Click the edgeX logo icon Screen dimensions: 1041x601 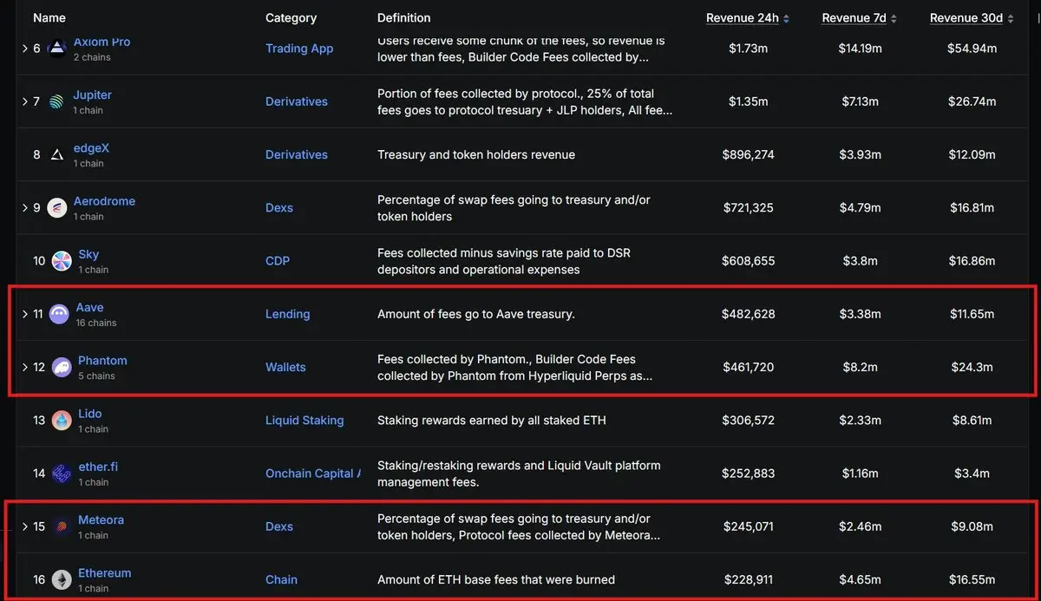pos(56,155)
